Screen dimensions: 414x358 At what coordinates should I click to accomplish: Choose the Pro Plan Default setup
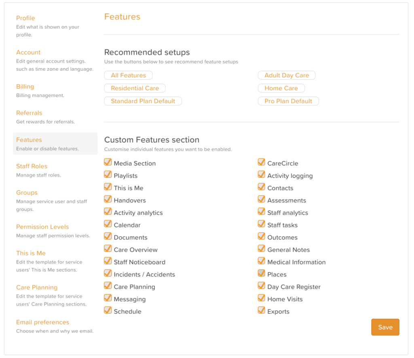coord(288,101)
